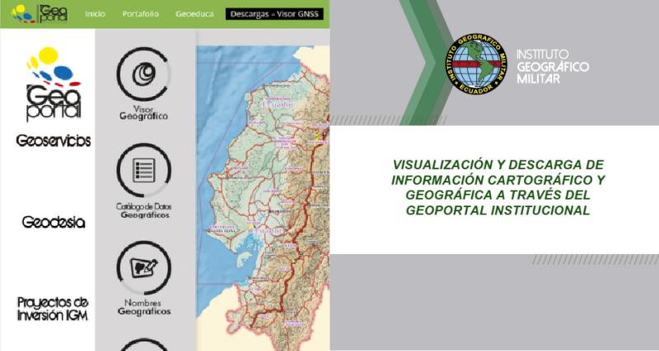
Task: Select the Geoeduca menu item
Action: click(x=194, y=15)
